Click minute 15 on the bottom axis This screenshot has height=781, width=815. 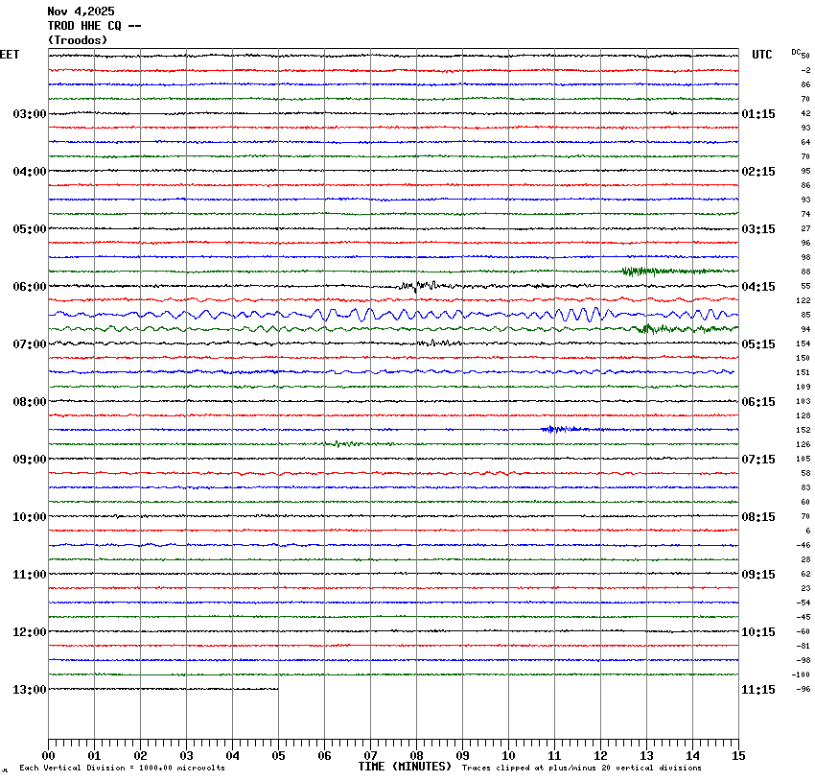click(738, 756)
